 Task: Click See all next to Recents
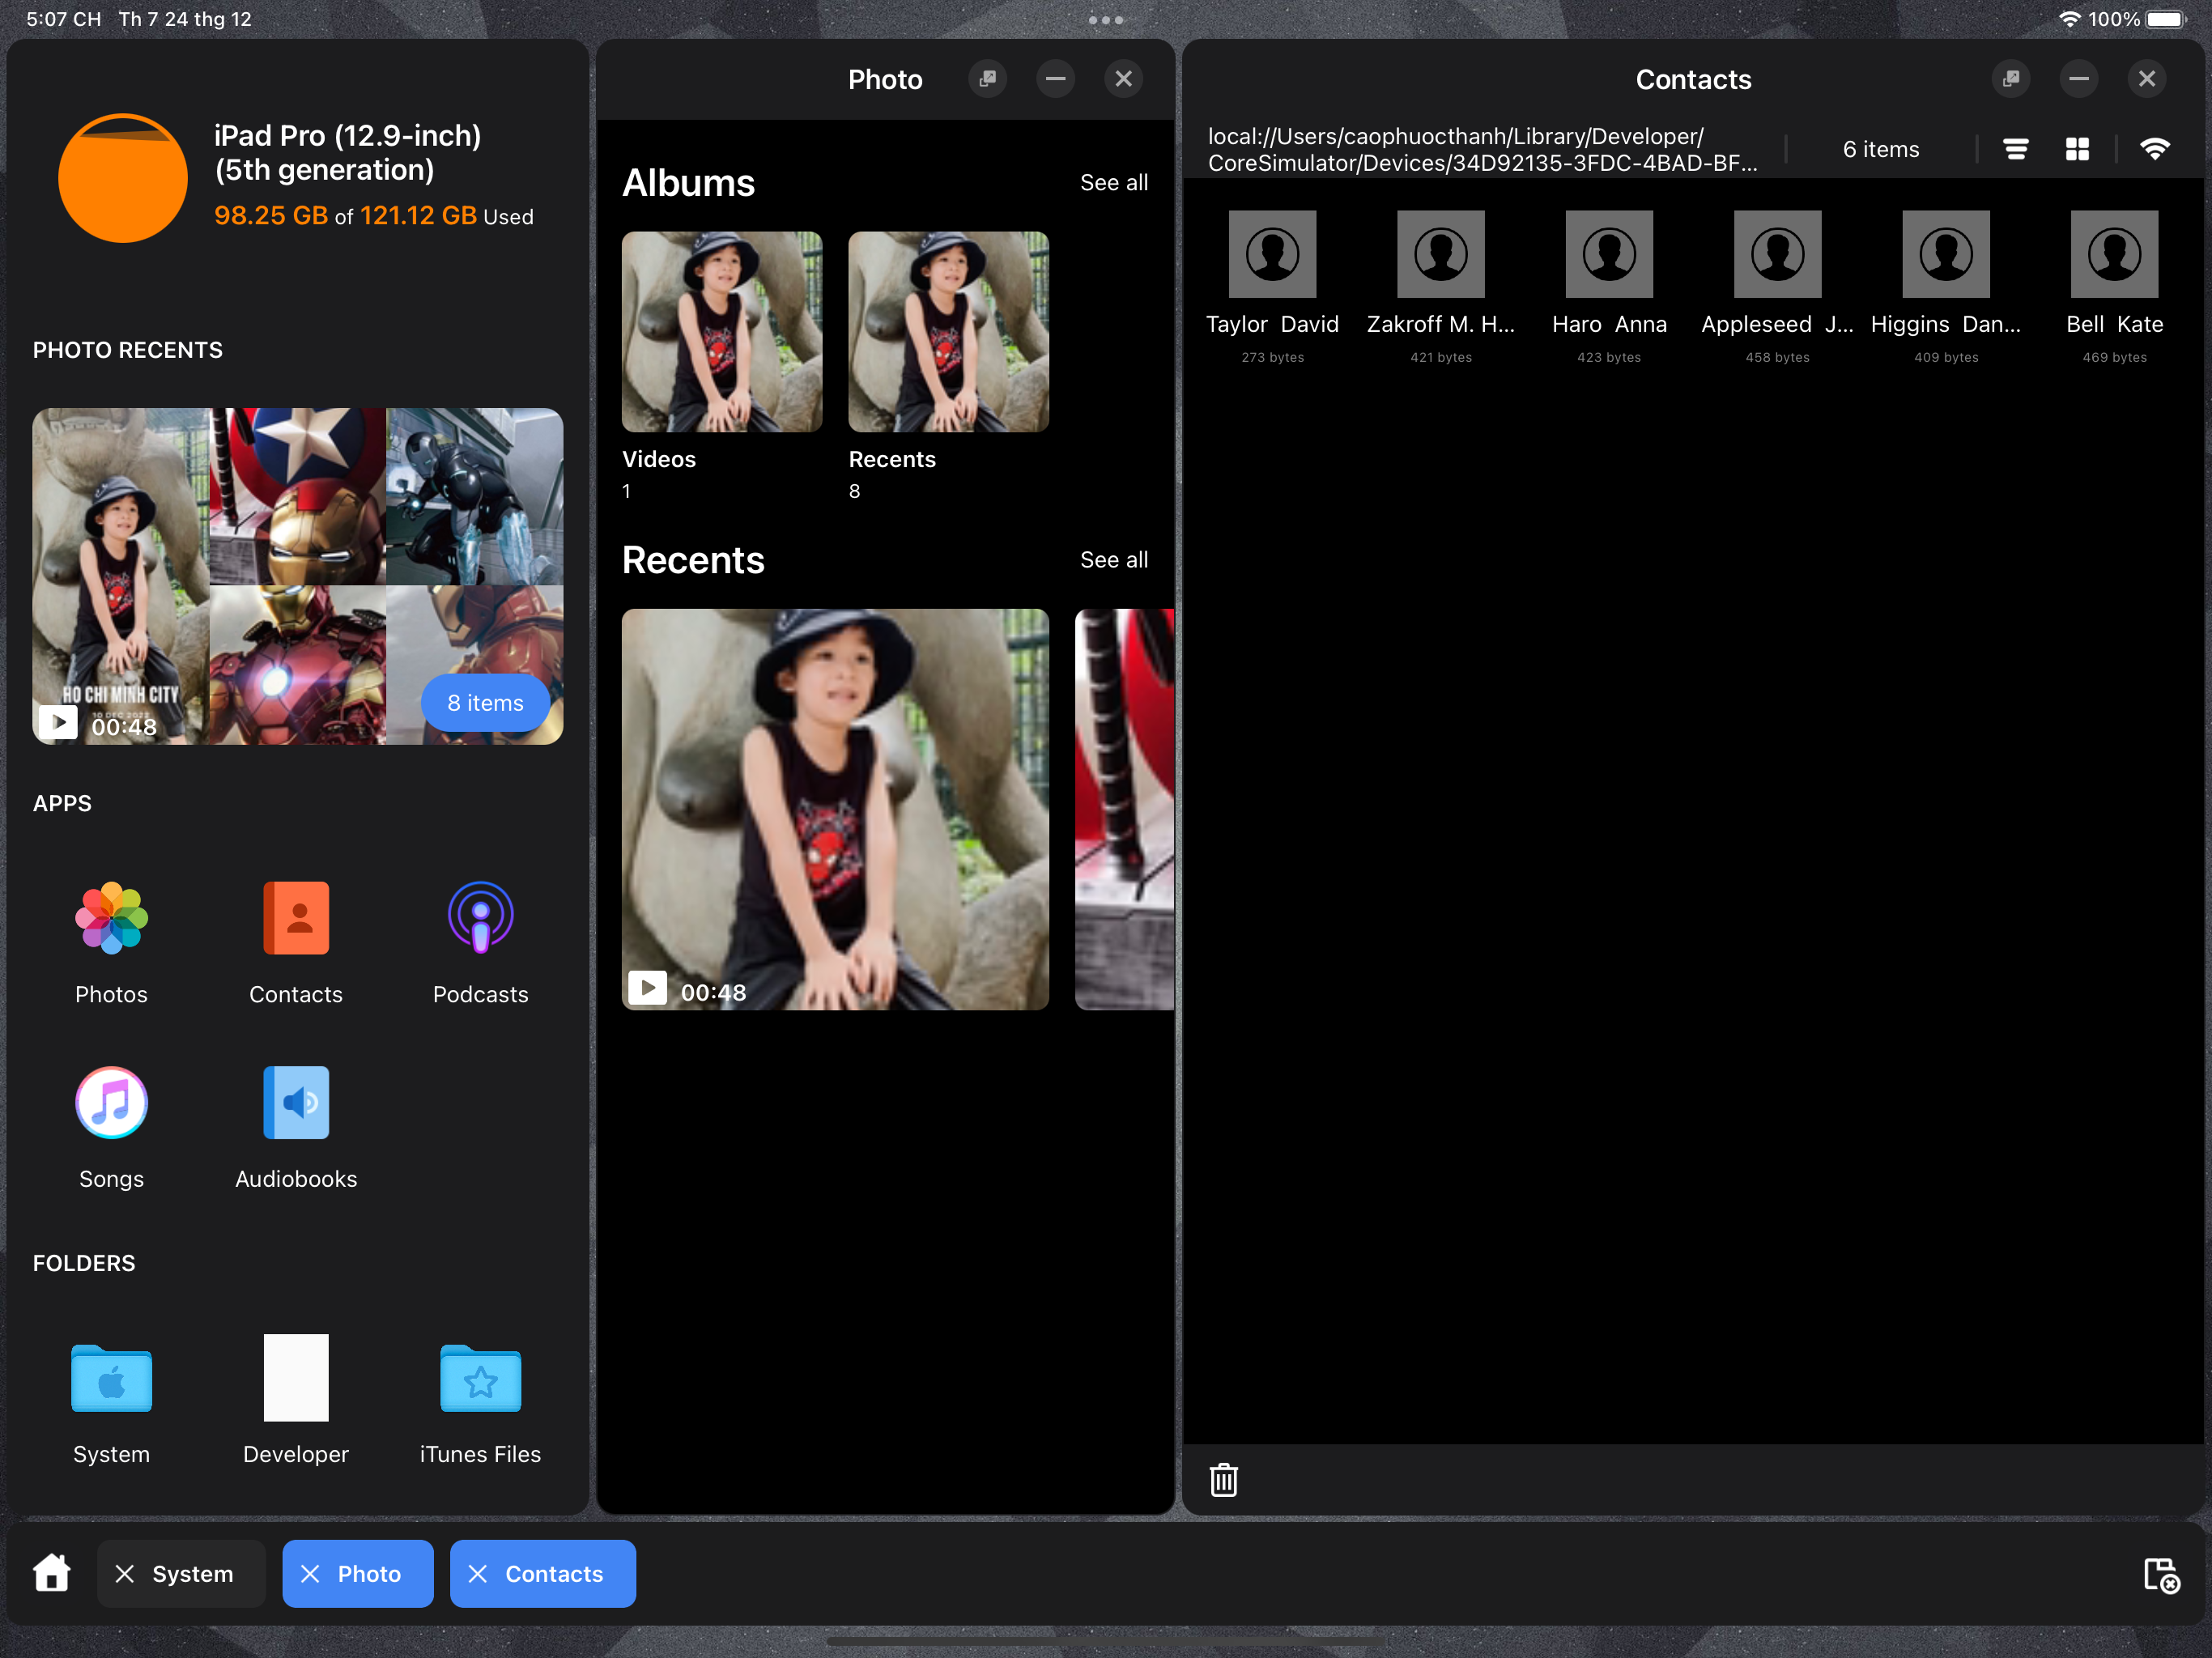pyautogui.click(x=1114, y=560)
